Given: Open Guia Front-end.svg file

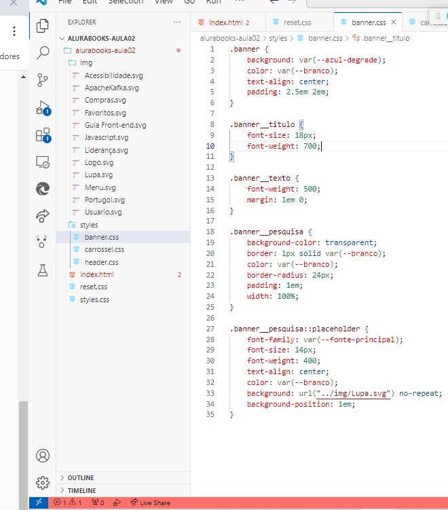Looking at the screenshot, I should (x=115, y=125).
